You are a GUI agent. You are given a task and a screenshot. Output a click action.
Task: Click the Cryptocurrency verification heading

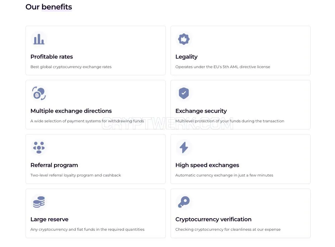coord(213,219)
